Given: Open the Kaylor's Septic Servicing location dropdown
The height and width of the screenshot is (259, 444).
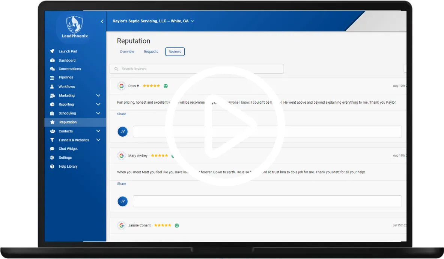Looking at the screenshot, I should point(153,21).
